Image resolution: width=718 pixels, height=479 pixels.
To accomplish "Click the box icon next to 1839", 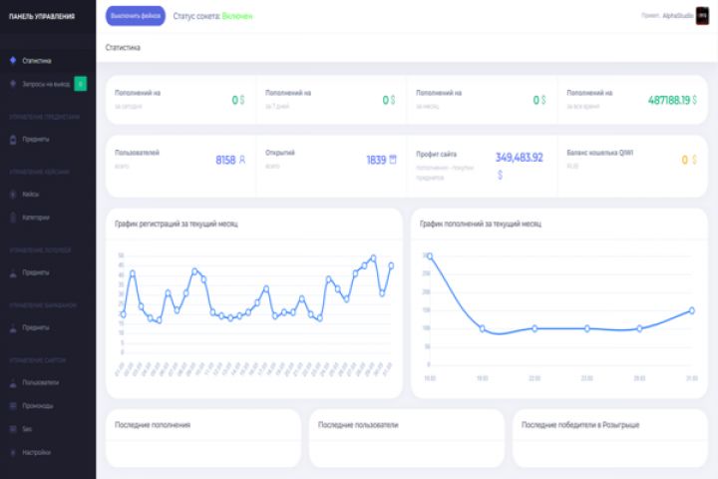I will click(393, 160).
